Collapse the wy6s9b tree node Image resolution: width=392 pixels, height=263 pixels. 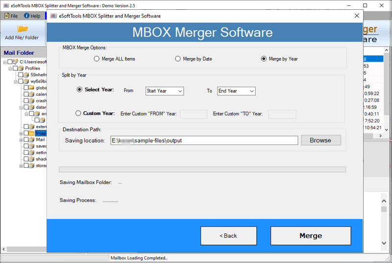click(16, 82)
